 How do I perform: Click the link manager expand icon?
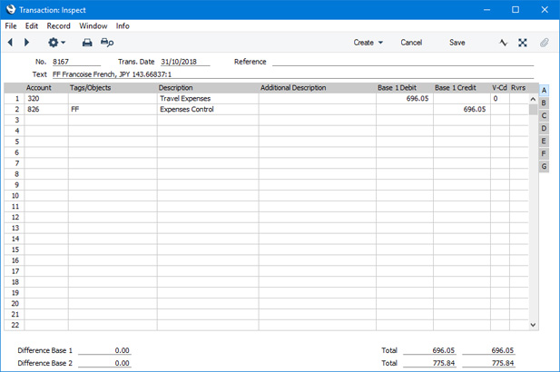point(523,43)
